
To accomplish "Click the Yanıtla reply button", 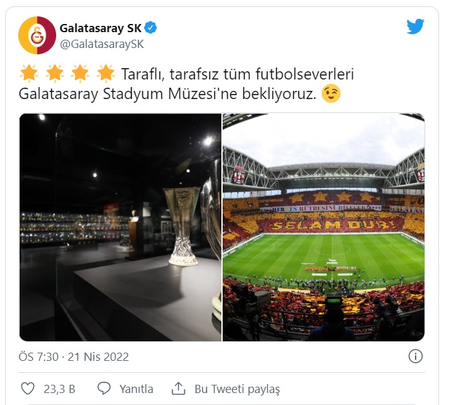I will tap(136, 389).
